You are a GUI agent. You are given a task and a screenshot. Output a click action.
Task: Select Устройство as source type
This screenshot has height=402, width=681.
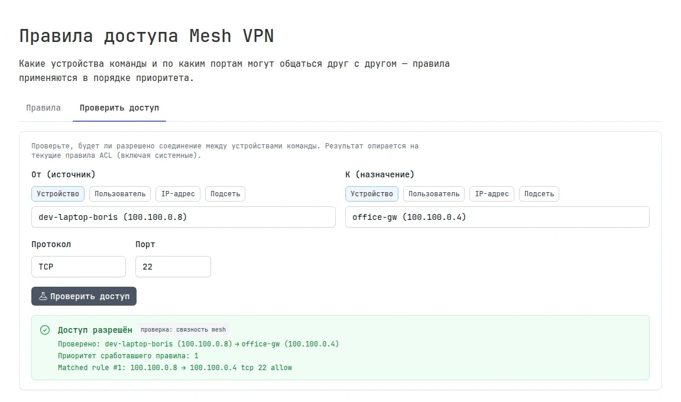click(x=58, y=194)
